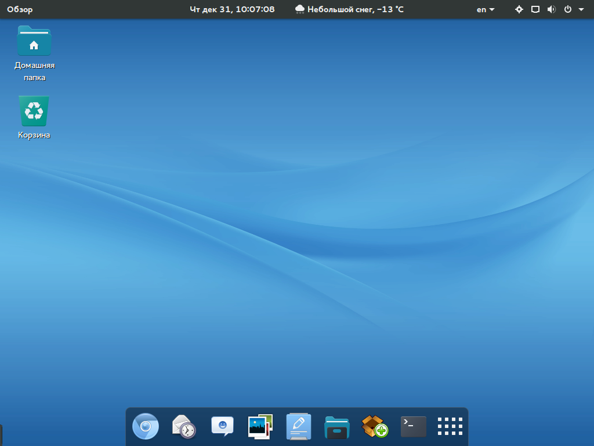Open the photo viewer in the dock
Image resolution: width=594 pixels, height=446 pixels.
point(260,427)
